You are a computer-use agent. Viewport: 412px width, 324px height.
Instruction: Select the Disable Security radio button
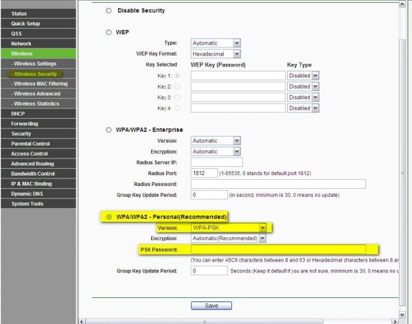(108, 11)
